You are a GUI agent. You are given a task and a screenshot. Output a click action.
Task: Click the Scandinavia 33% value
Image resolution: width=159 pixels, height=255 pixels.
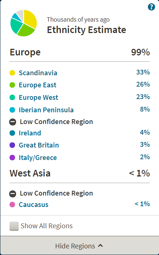(x=143, y=72)
